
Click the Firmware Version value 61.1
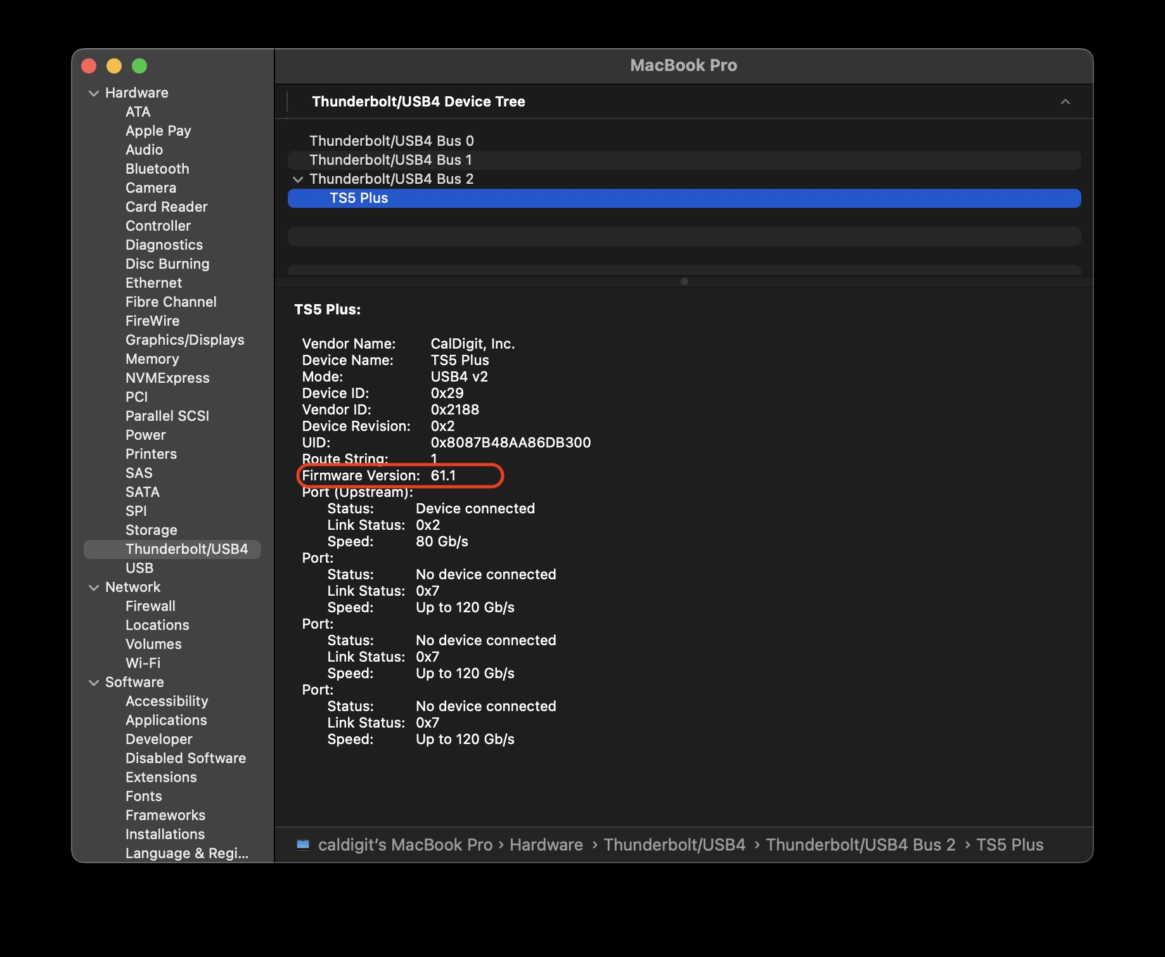(x=443, y=475)
